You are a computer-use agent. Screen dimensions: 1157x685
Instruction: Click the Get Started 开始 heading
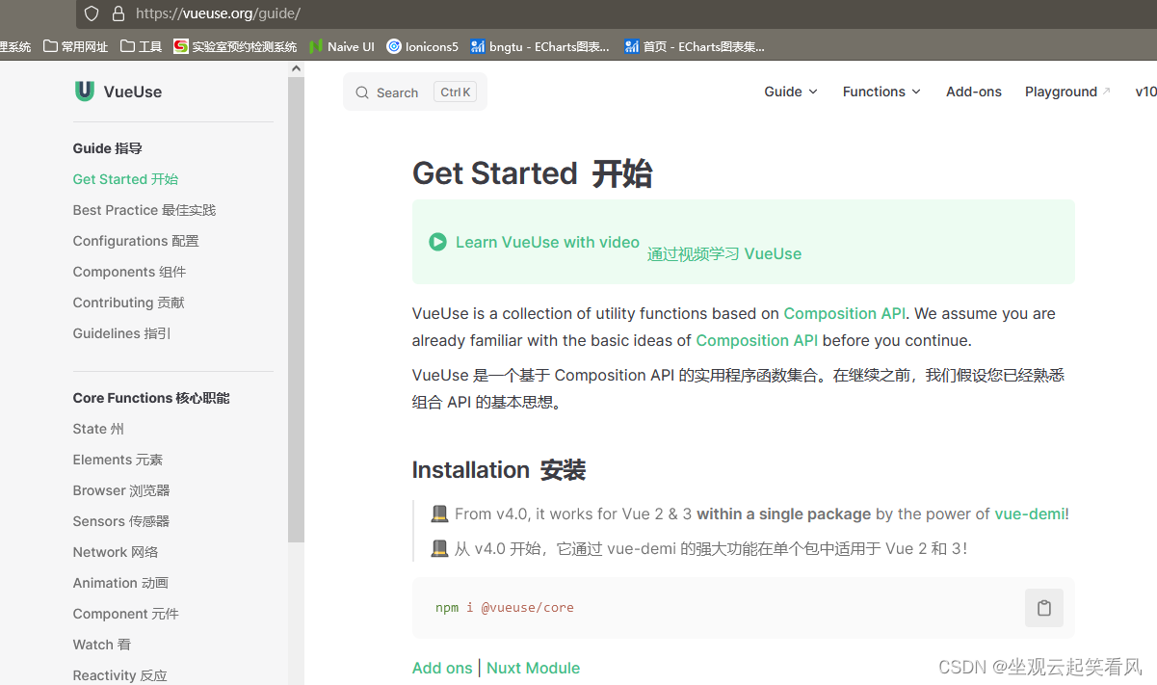pyautogui.click(x=533, y=173)
